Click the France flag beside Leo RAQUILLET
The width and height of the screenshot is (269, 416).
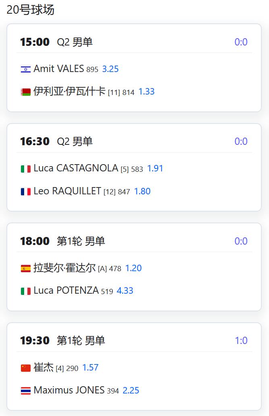pos(26,192)
